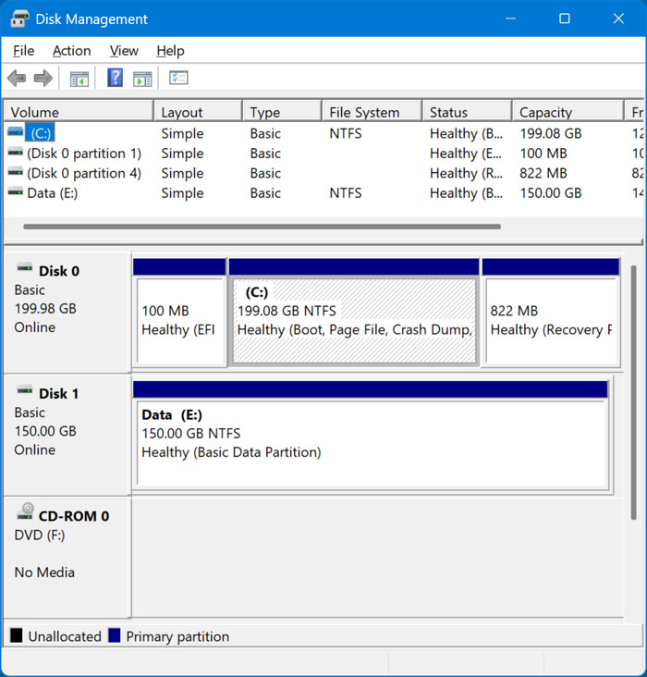Open the File menu

[x=23, y=51]
